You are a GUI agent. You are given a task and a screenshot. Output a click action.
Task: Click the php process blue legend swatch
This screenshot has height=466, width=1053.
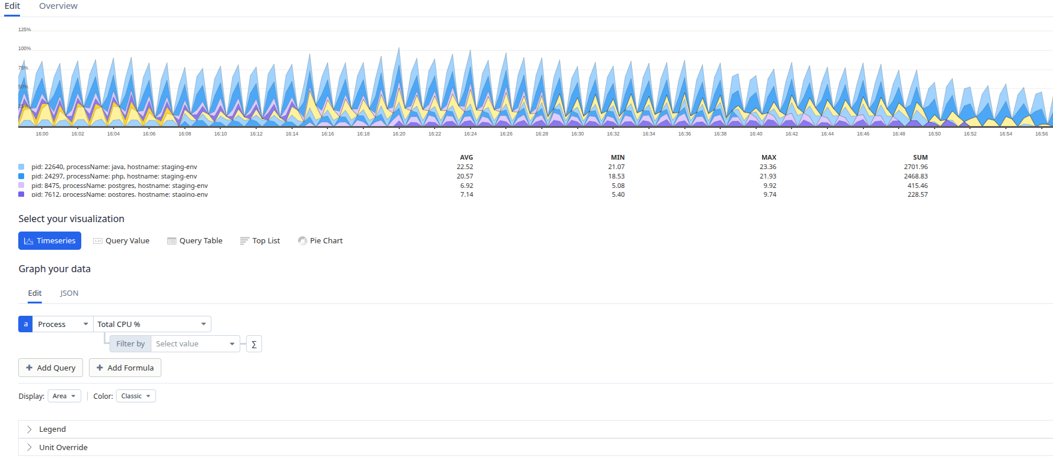pyautogui.click(x=21, y=176)
